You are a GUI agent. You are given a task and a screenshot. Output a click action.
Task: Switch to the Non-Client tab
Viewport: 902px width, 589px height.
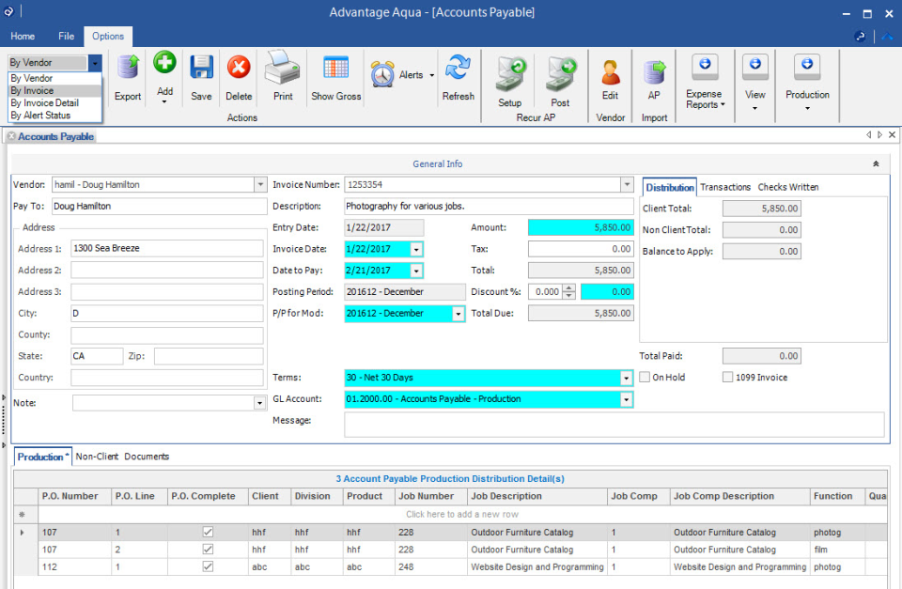(x=98, y=457)
